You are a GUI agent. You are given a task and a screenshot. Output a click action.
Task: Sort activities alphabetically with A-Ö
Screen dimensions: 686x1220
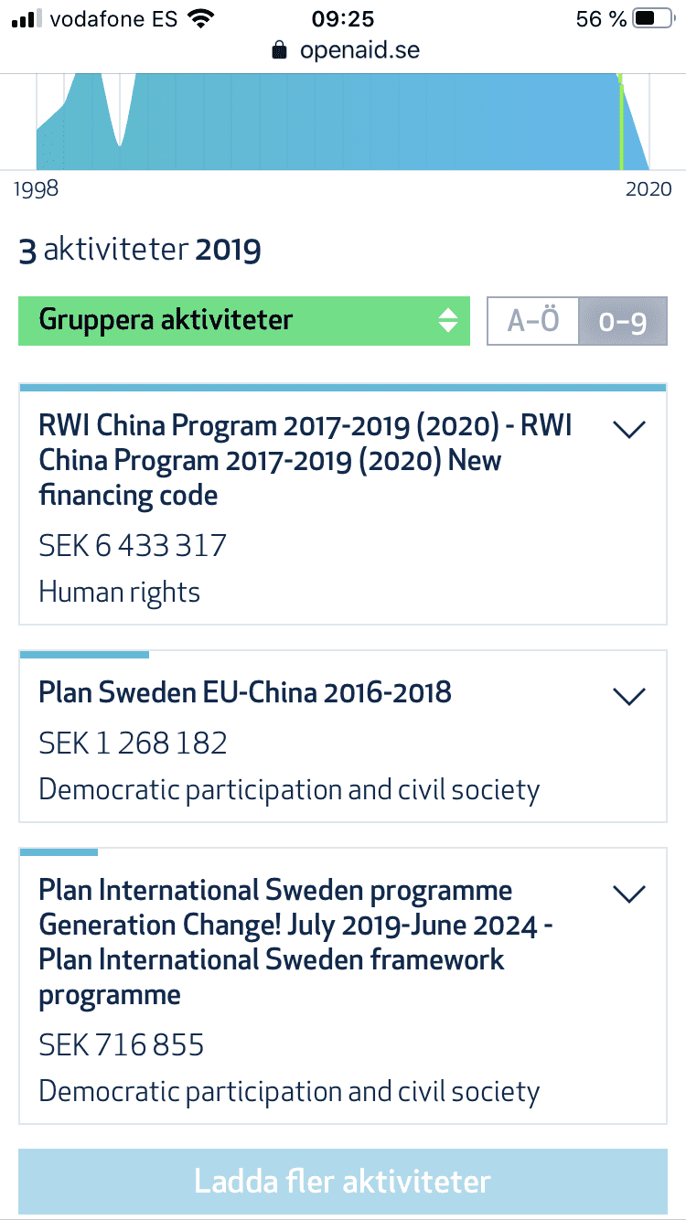point(533,322)
